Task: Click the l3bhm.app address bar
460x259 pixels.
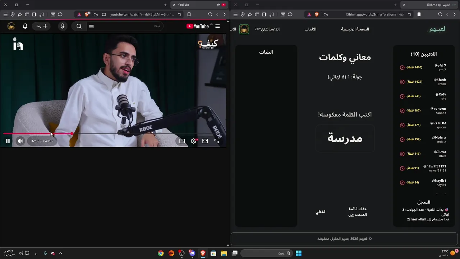Action: pyautogui.click(x=375, y=14)
